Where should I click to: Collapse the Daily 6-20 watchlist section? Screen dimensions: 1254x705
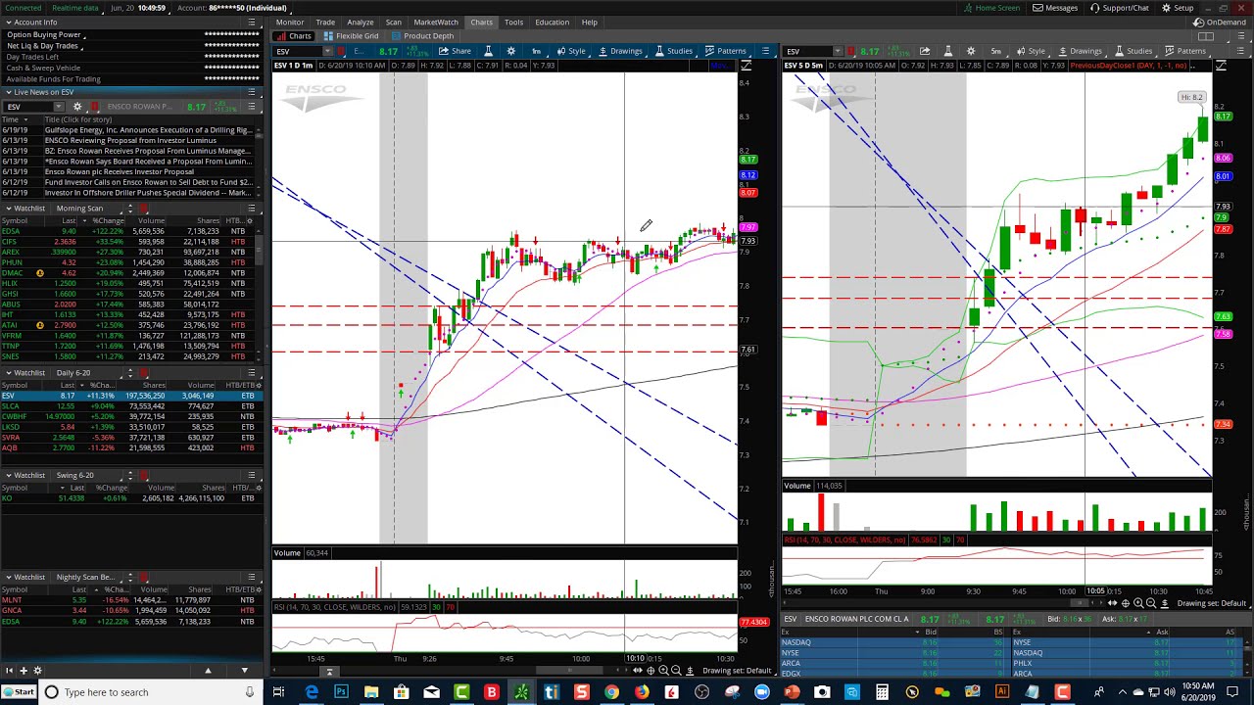tap(8, 373)
